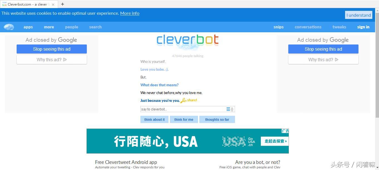Focus the say to cleverbot input field

click(183, 109)
